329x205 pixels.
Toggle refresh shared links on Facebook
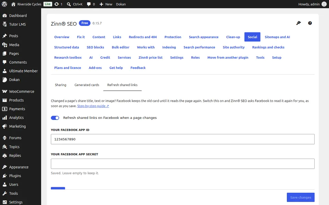click(55, 118)
